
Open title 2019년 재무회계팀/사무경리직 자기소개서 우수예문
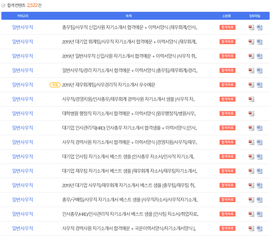coord(109,85)
